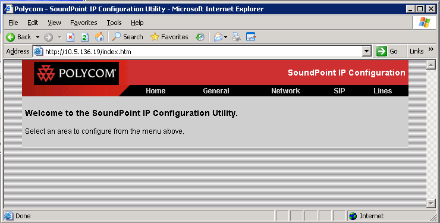Click the green Go button
The width and height of the screenshot is (440, 223).
point(387,51)
